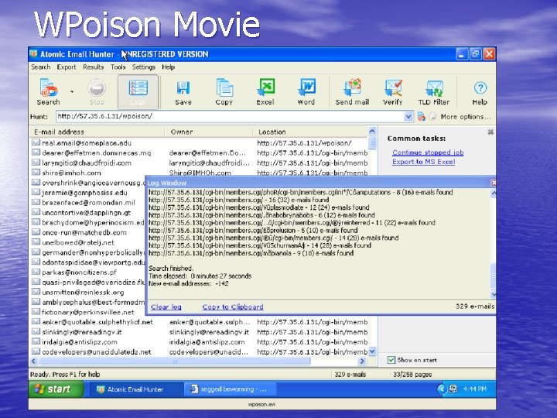Click segged beworming taskbar button
557x418 pixels.
(x=230, y=389)
